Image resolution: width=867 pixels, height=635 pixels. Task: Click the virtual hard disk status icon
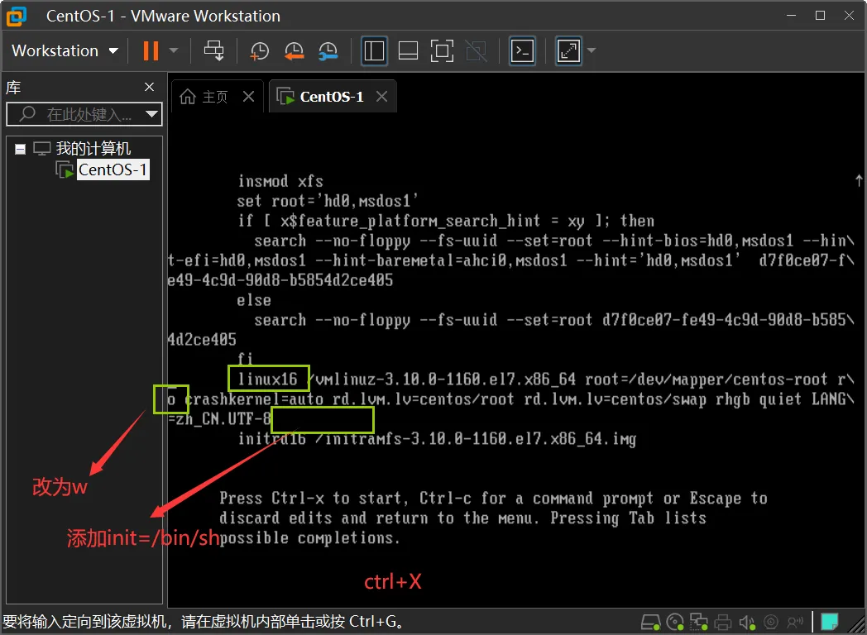(x=651, y=621)
